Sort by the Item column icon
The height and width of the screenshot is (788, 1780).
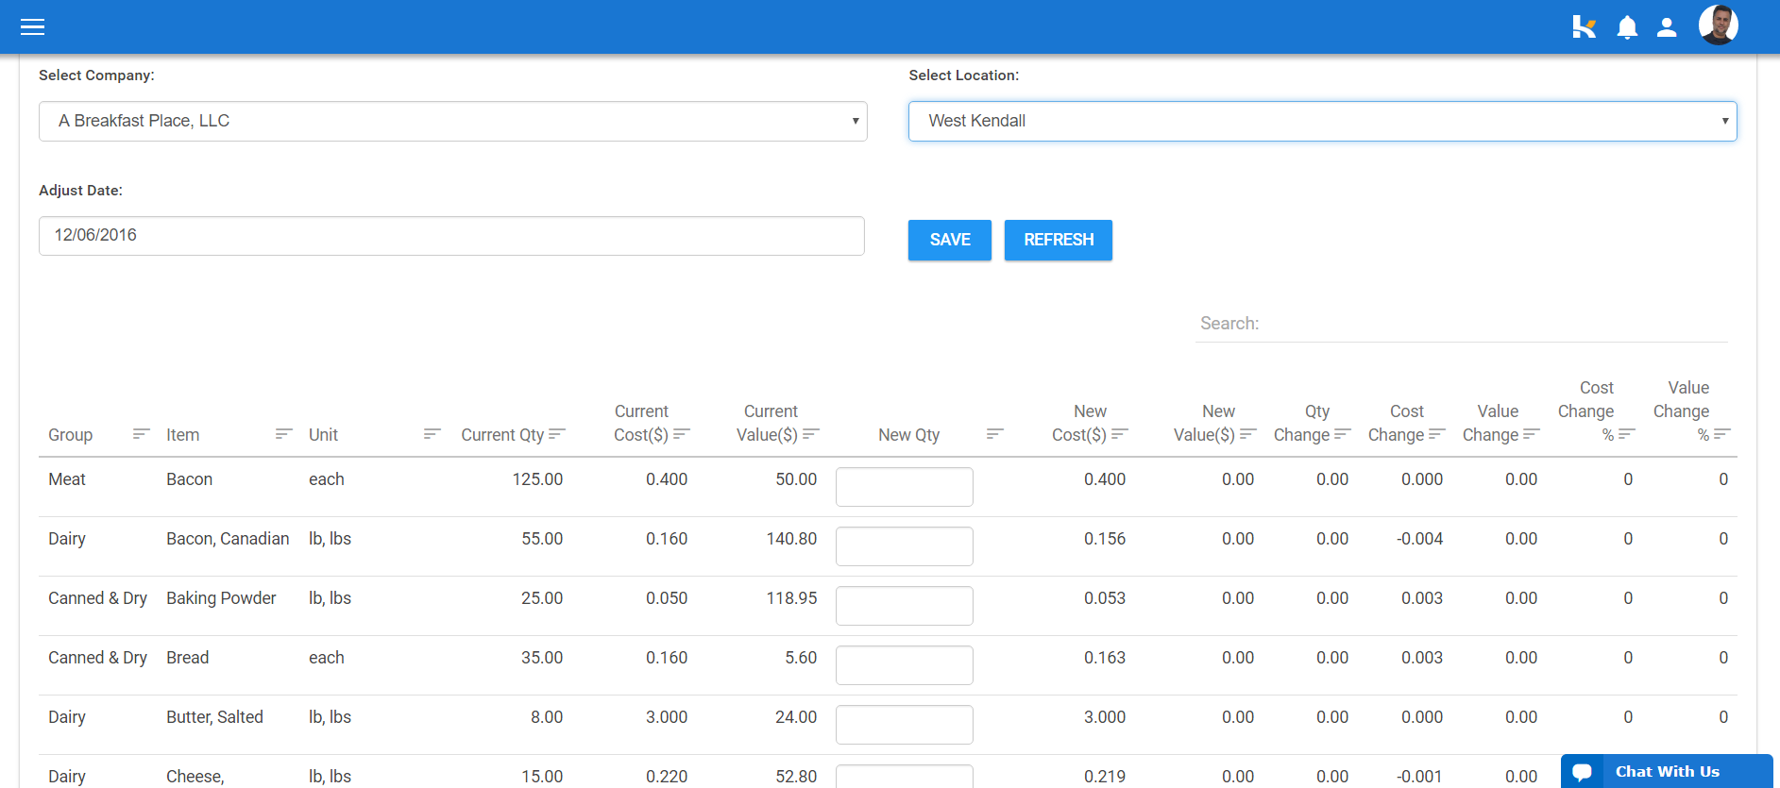pos(284,434)
